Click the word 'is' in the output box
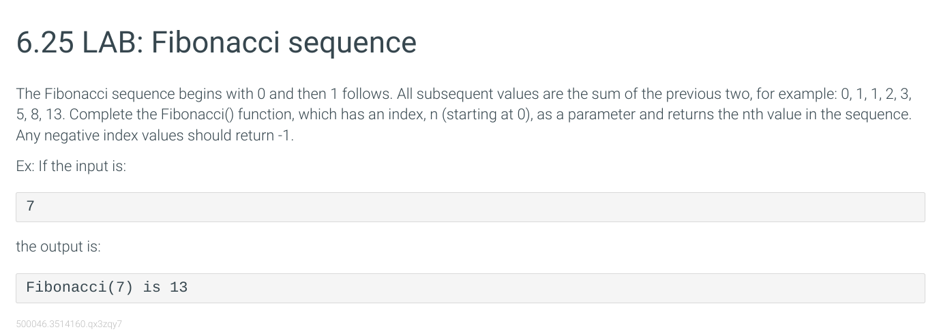 coord(151,288)
